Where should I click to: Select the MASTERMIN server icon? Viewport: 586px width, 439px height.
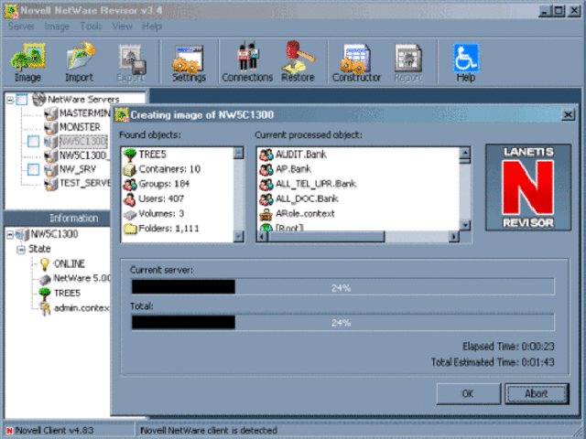(x=51, y=113)
